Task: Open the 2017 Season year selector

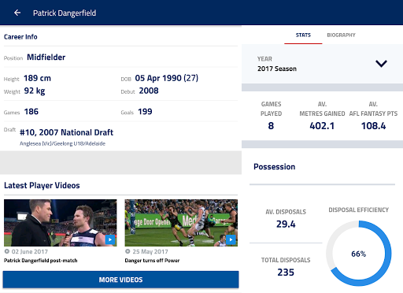Action: (x=322, y=64)
